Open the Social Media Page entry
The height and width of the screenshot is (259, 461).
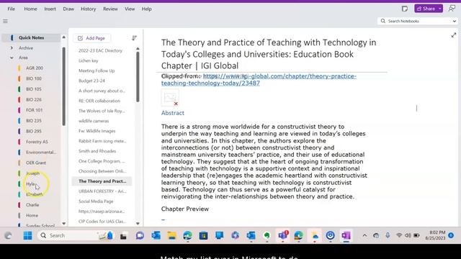click(x=96, y=201)
